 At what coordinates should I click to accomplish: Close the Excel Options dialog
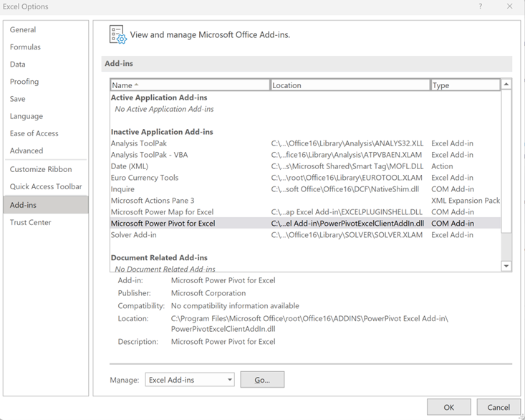point(509,6)
